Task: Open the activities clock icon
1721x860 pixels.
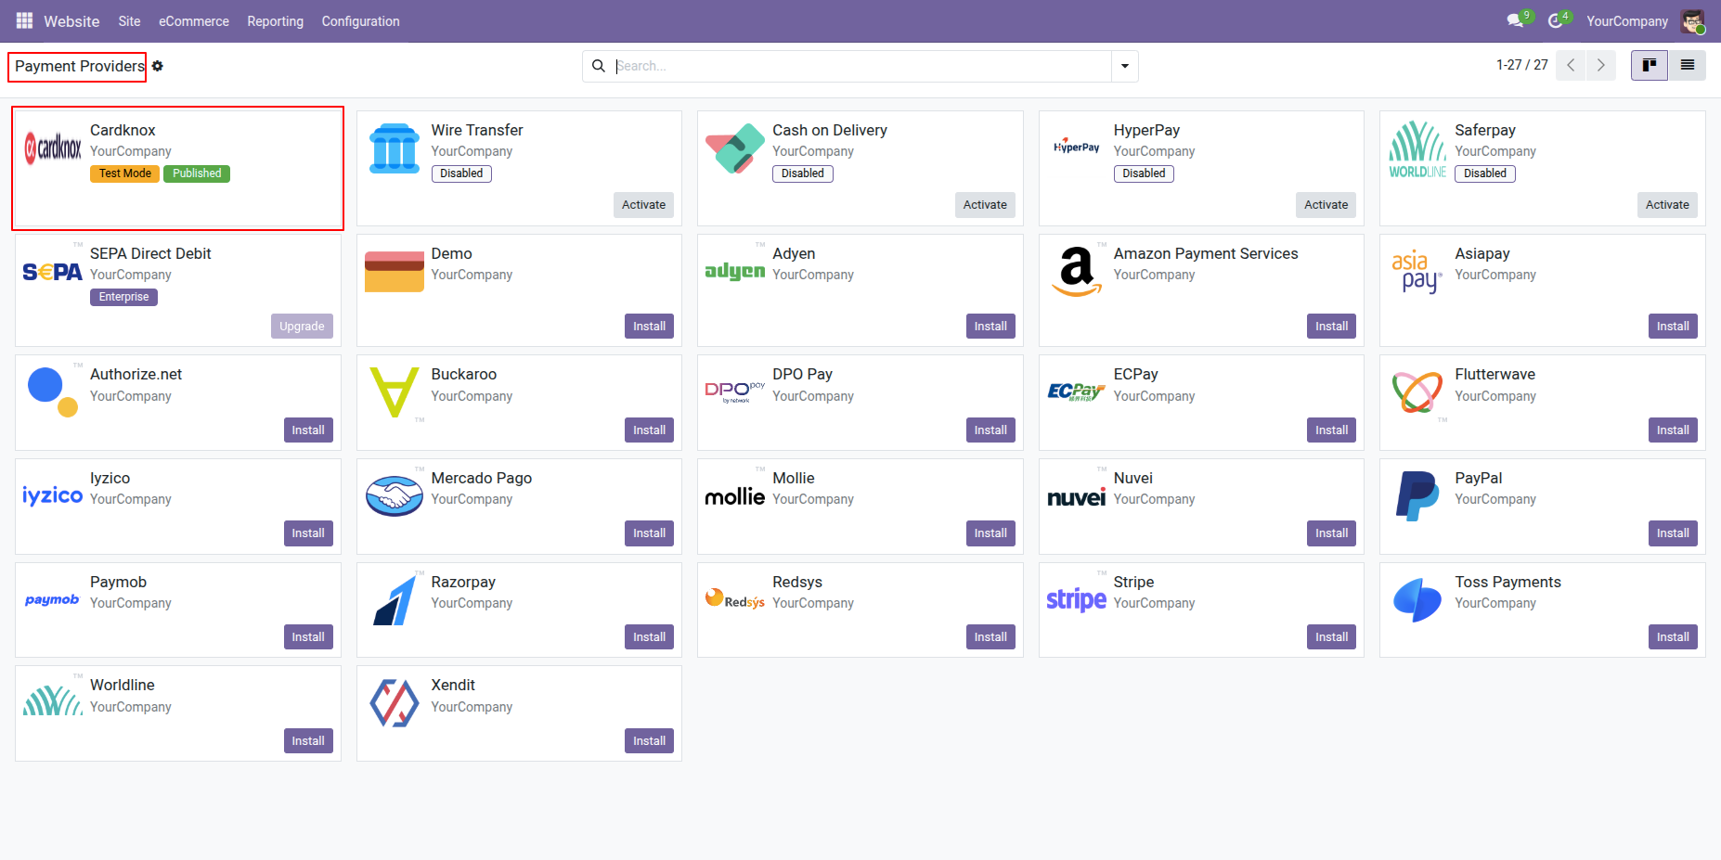Action: click(x=1556, y=20)
